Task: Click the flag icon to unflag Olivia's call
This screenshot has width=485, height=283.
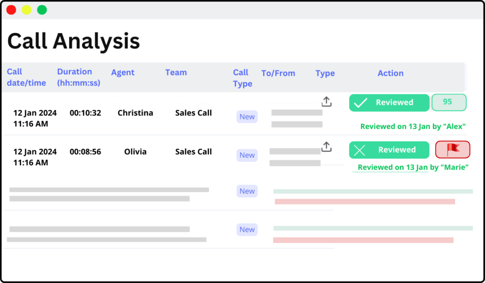Action: point(452,149)
